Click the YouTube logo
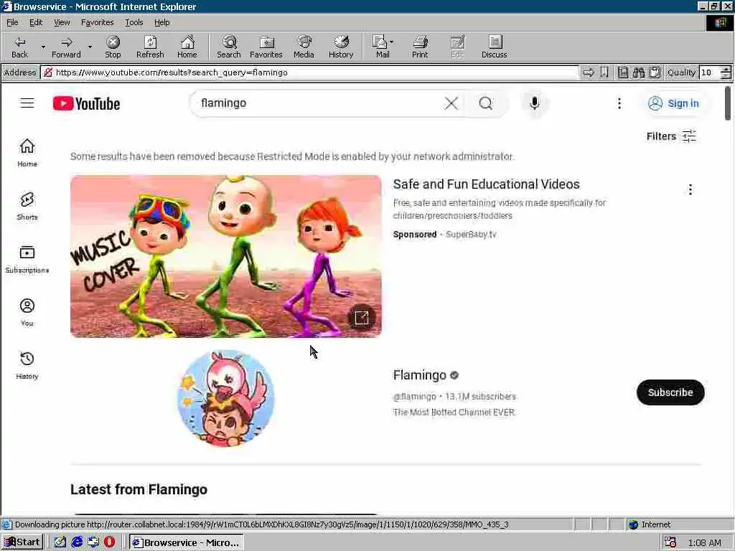Viewport: 735px width, 551px height. click(x=86, y=103)
